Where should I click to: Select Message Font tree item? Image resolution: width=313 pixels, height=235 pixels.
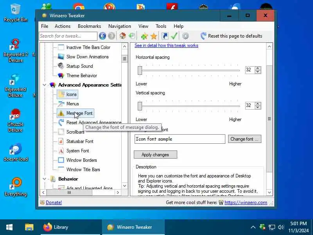[x=76, y=113]
